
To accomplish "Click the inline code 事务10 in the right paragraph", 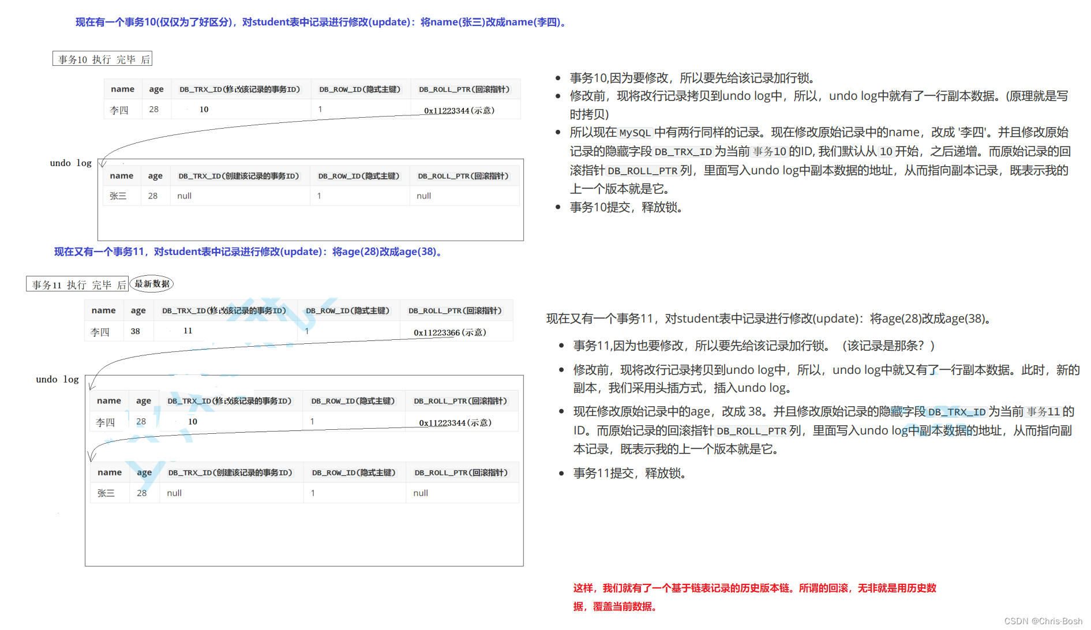I will (x=770, y=152).
